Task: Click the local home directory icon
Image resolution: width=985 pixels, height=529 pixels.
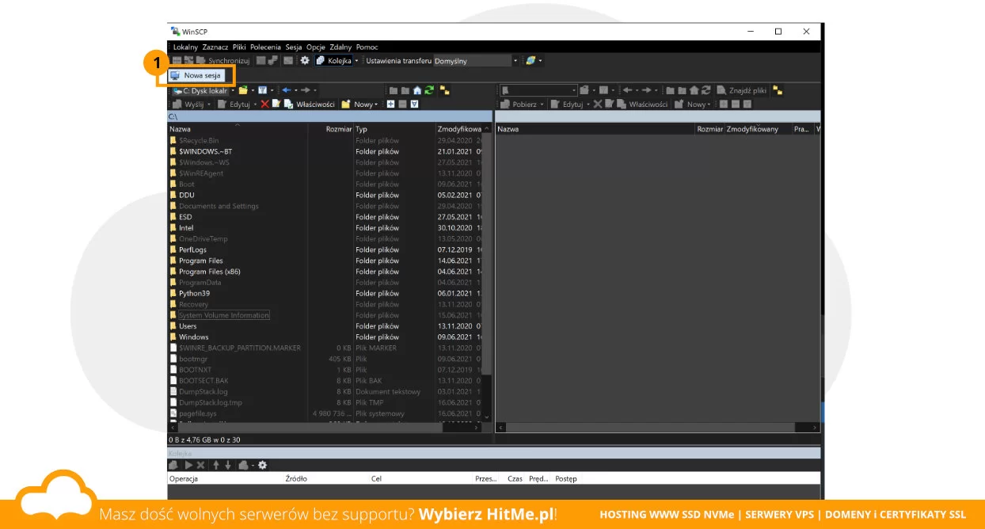Action: [x=417, y=90]
